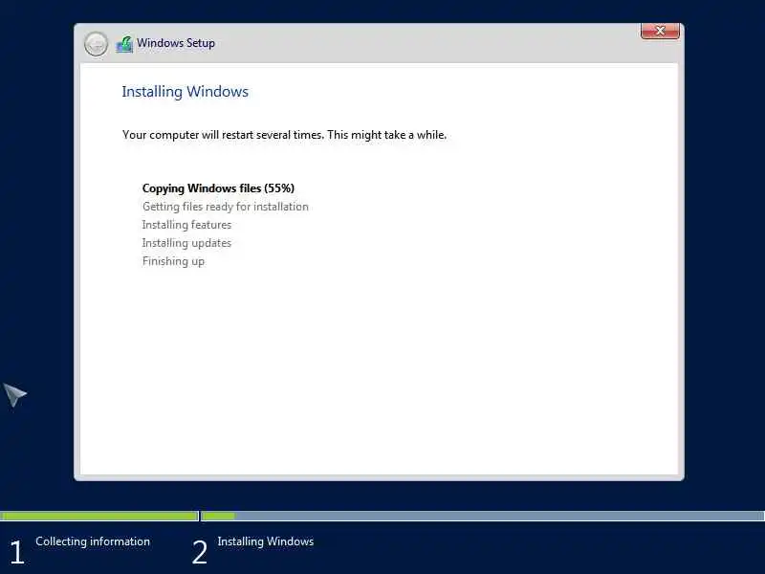Click the greyed-out back arrow button
This screenshot has height=574, width=765.
(x=96, y=44)
